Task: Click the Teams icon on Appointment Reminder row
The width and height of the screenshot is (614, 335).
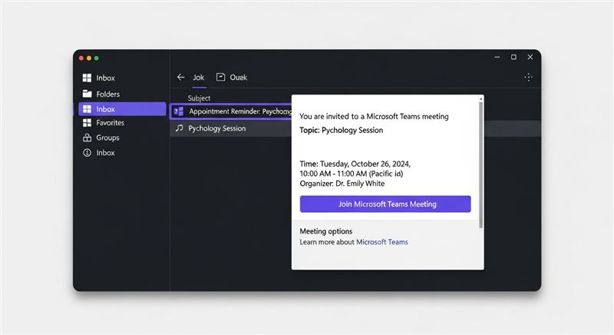Action: 179,111
